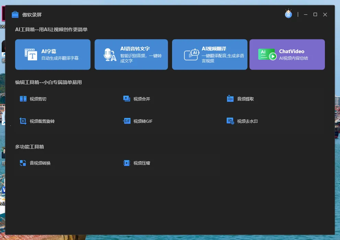The image size is (340, 240).
Task: Select the 视频剪切 label text
Action: (38, 99)
